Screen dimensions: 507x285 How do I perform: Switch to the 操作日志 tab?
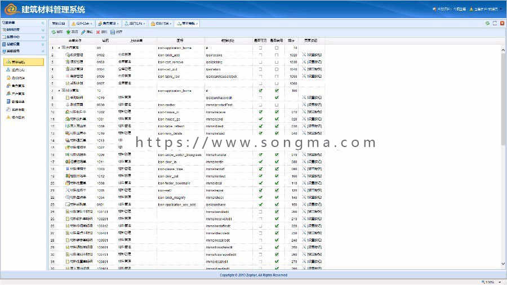tap(82, 23)
